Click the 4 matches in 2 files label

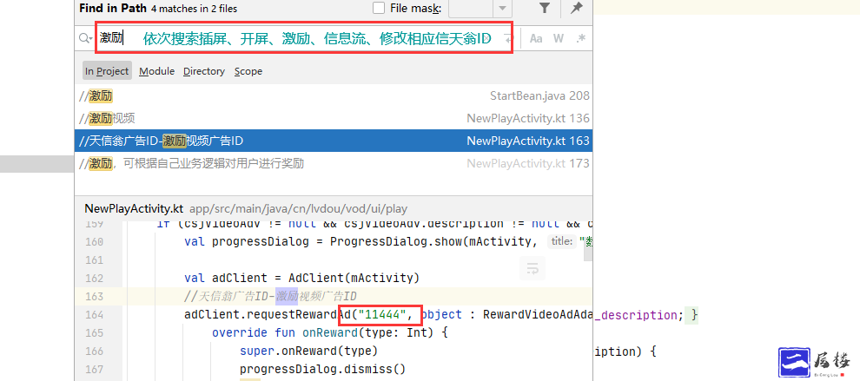(x=195, y=9)
